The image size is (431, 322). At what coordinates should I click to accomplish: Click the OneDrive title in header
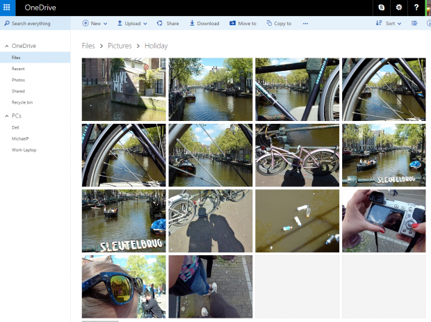tap(40, 8)
